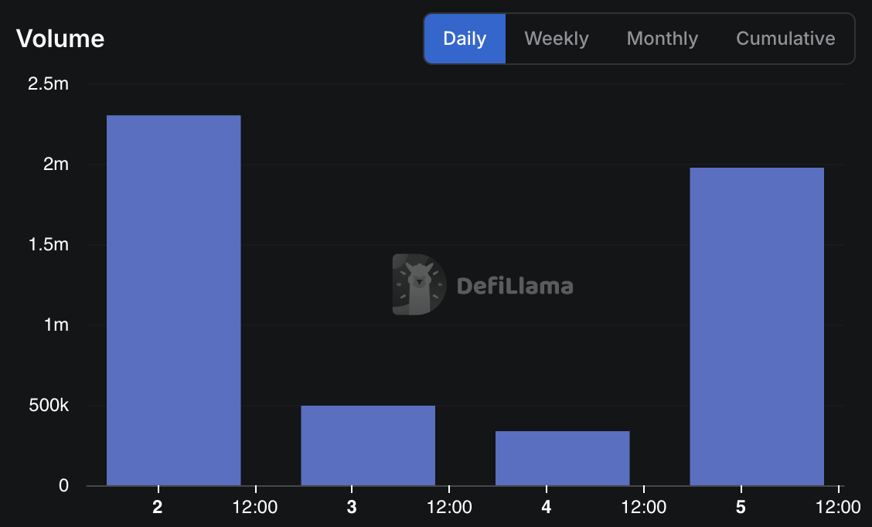Select the tallest bar for day 2
The image size is (872, 527).
pos(173,301)
